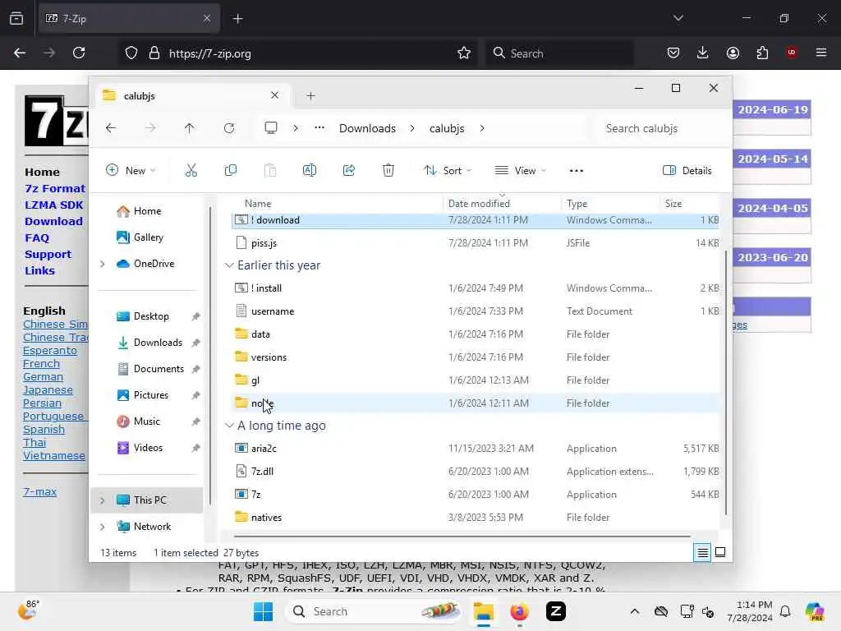Image resolution: width=841 pixels, height=631 pixels.
Task: Click the Copy icon in Explorer toolbar
Action: coord(231,171)
